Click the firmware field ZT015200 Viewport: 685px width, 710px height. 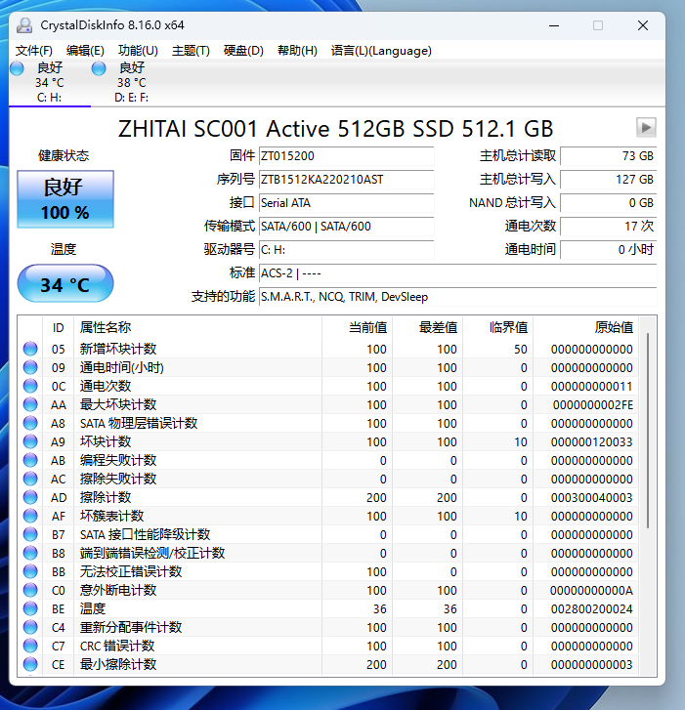pyautogui.click(x=346, y=155)
